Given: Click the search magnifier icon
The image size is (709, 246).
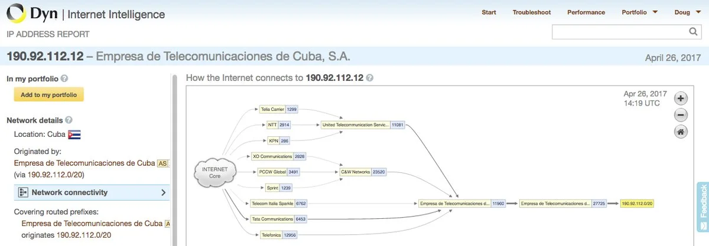Looking at the screenshot, I should [693, 32].
